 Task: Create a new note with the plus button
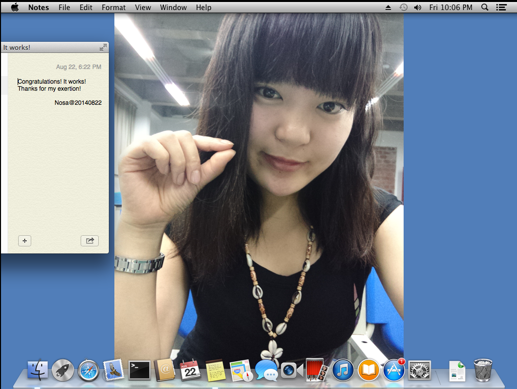[24, 241]
